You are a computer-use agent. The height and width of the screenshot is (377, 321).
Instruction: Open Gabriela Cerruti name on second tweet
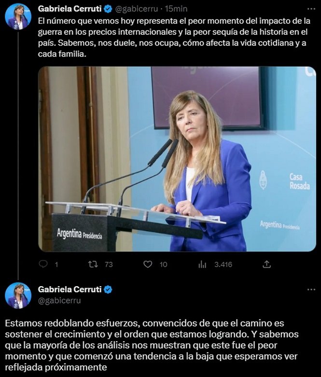(x=70, y=289)
